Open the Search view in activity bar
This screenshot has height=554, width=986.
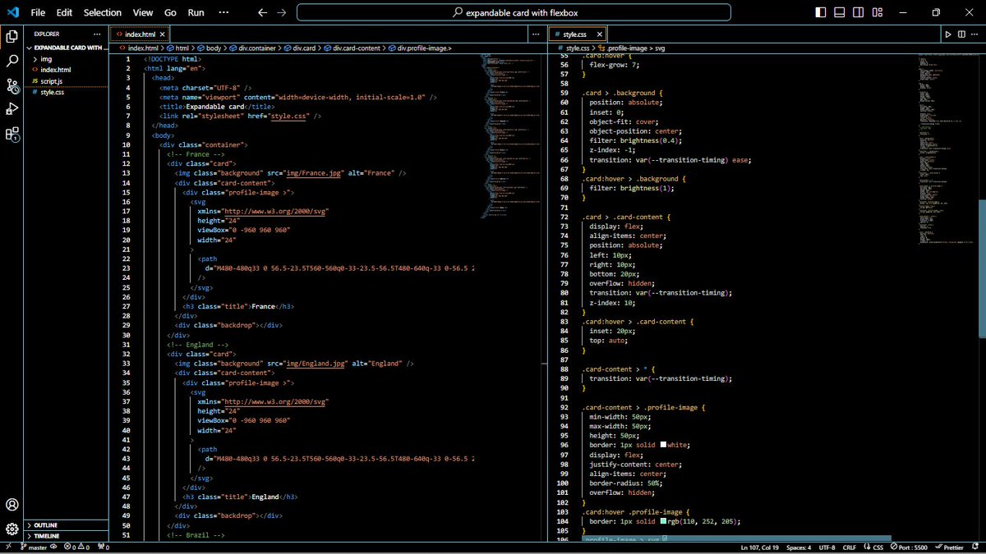tap(12, 61)
